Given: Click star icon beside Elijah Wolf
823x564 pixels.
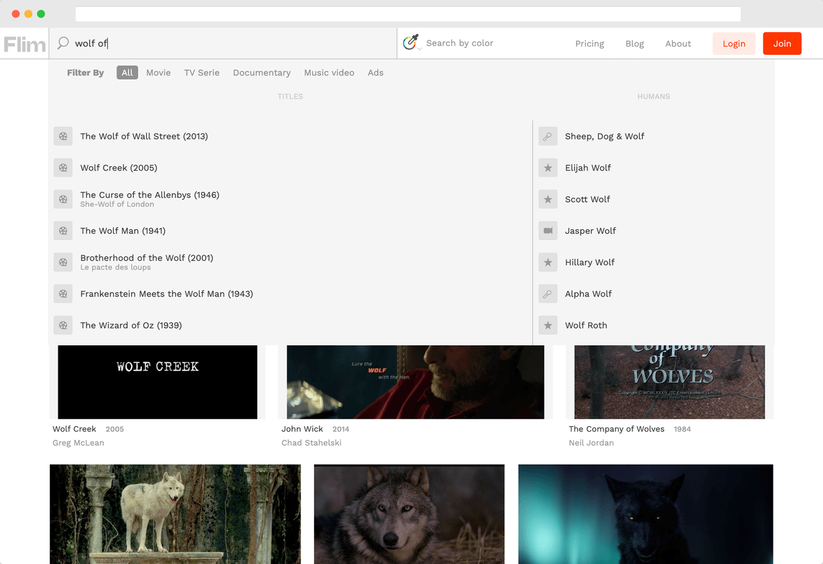Looking at the screenshot, I should (548, 167).
